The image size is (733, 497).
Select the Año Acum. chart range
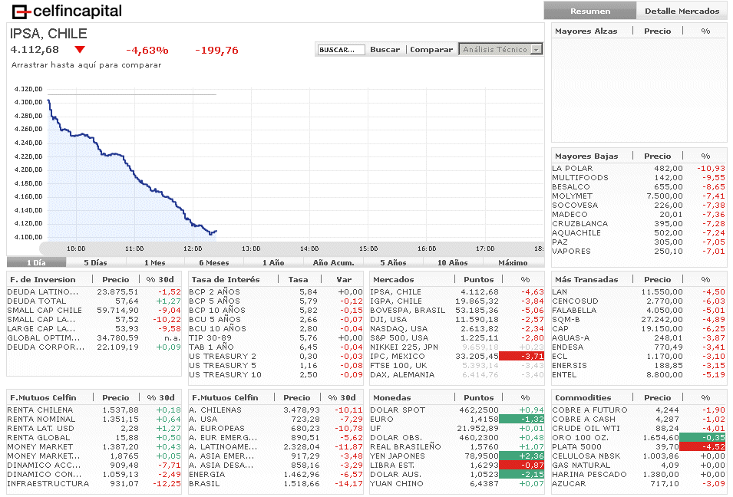pos(333,262)
